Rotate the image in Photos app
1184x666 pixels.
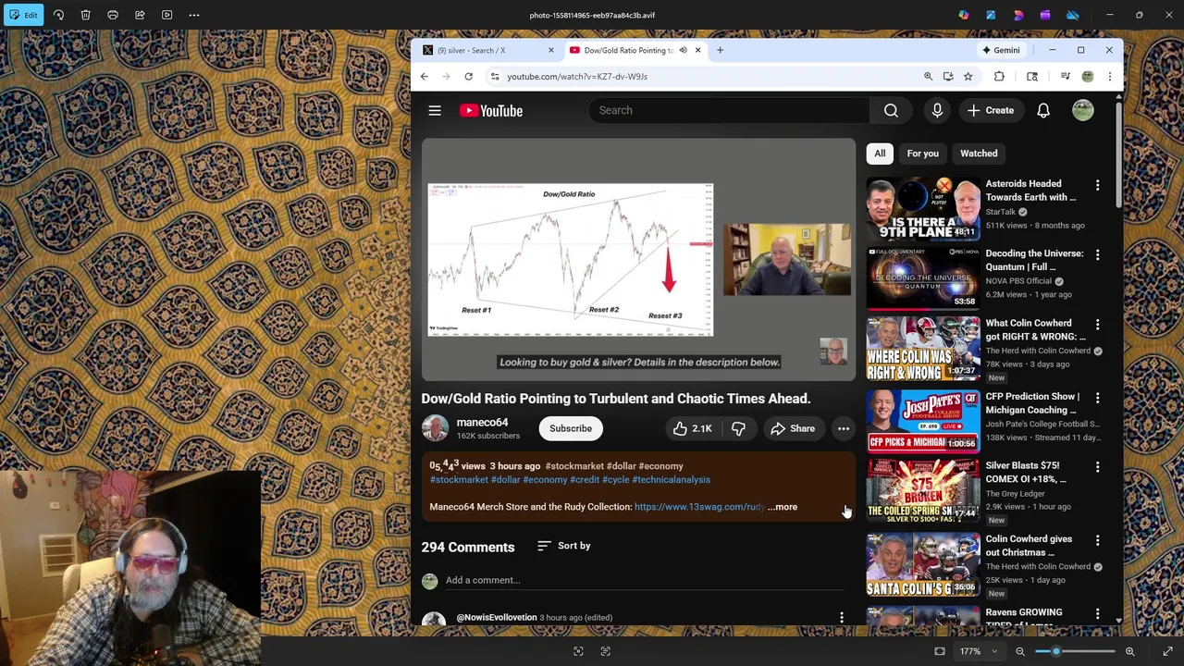click(x=58, y=15)
